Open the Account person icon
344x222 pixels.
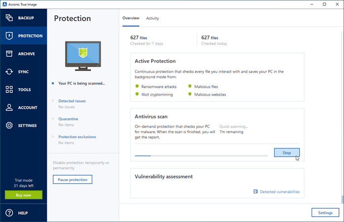tap(9, 108)
